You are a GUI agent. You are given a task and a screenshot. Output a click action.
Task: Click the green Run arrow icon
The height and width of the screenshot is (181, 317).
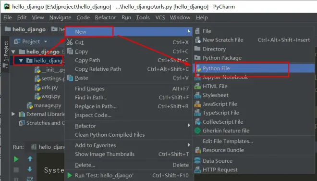[16, 159]
